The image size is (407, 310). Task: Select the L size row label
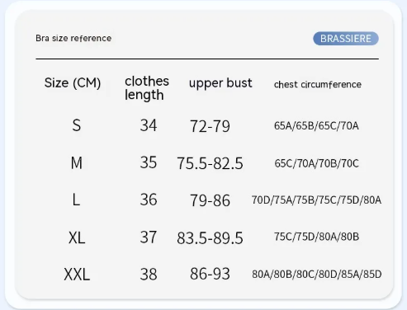tap(76, 200)
